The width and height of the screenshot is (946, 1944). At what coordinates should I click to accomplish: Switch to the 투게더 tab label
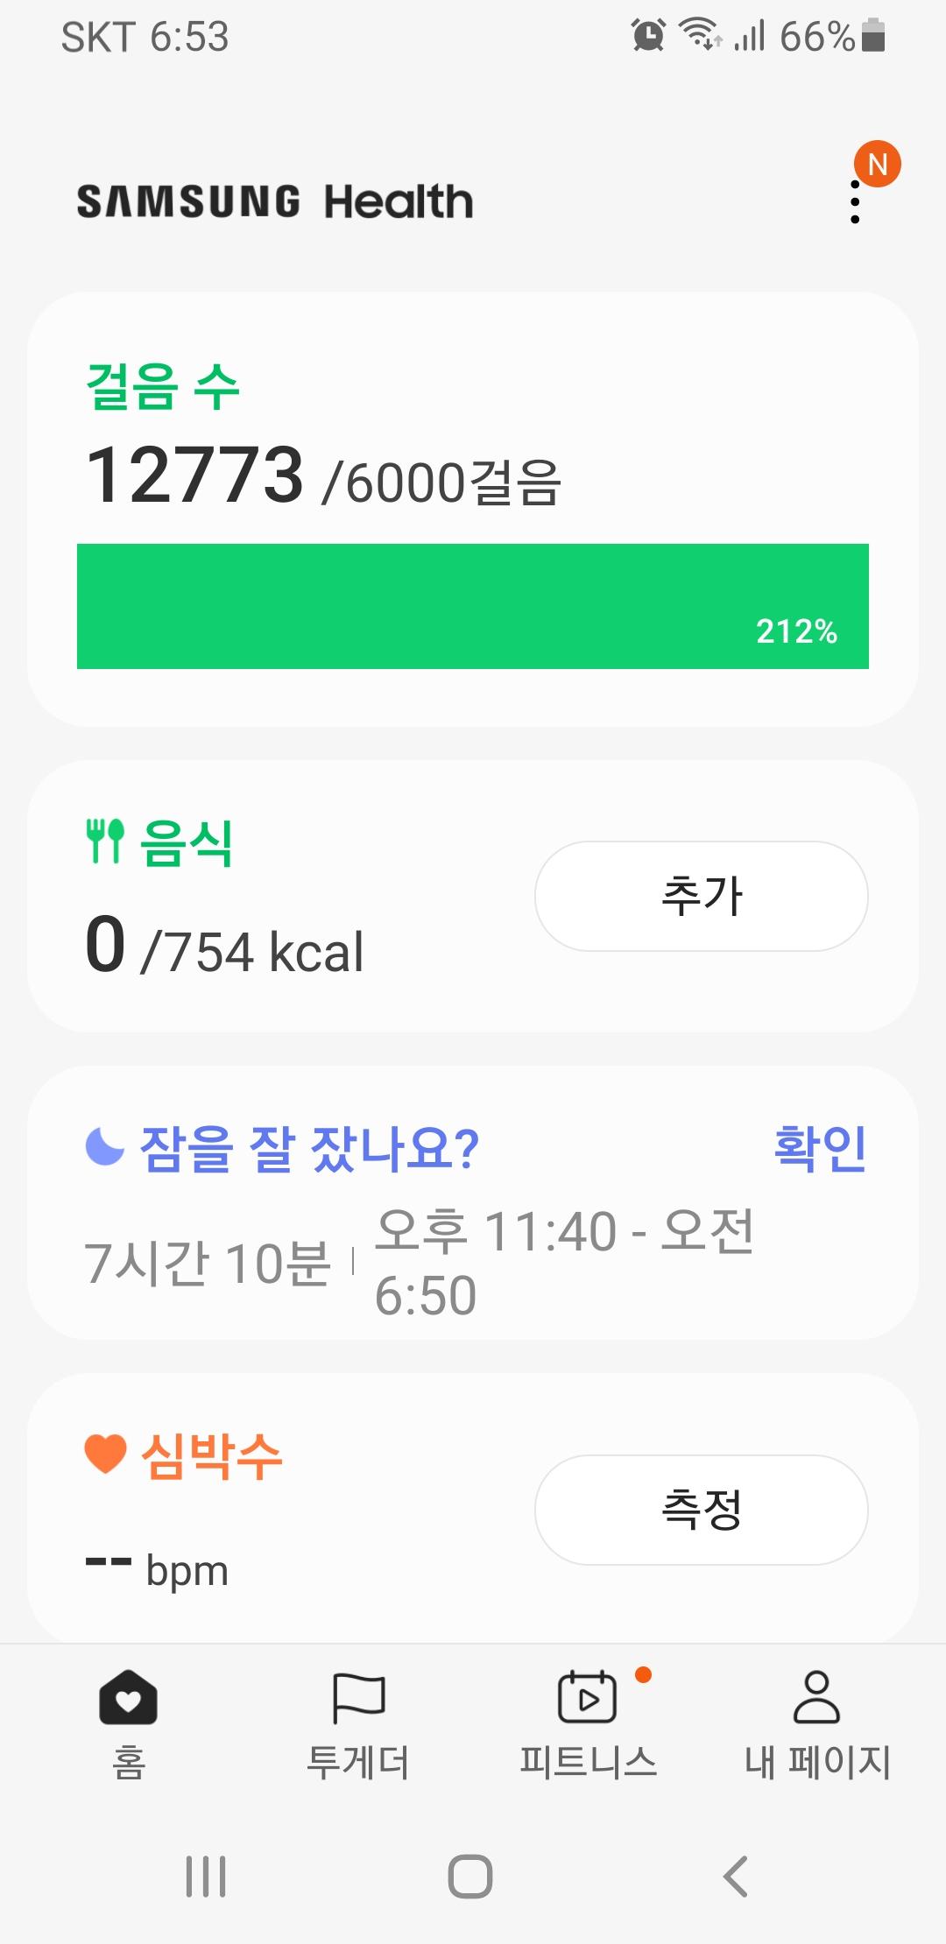358,1762
